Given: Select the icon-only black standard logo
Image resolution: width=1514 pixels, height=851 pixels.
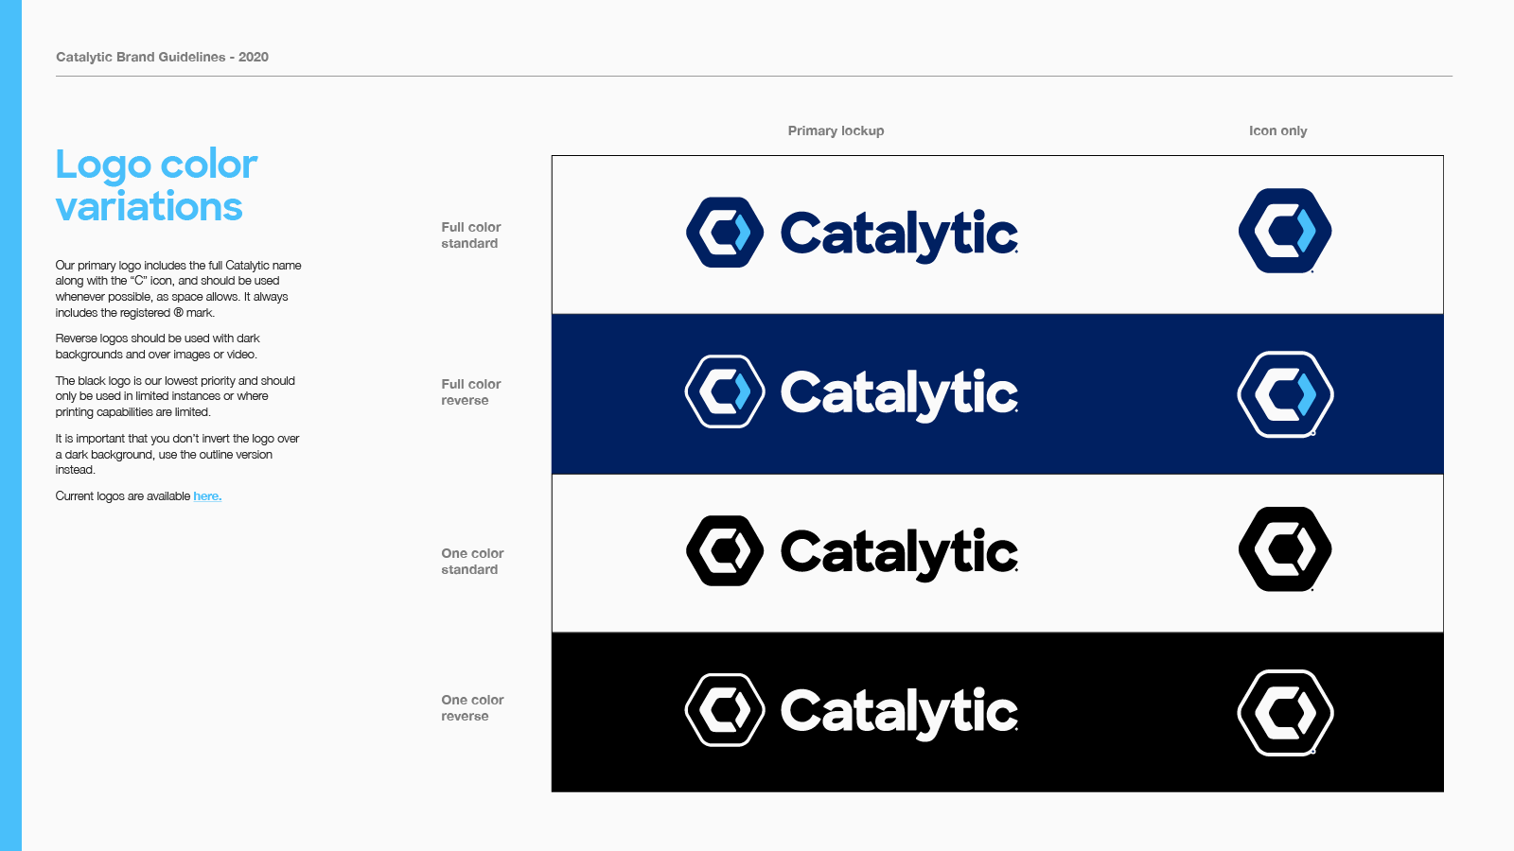Looking at the screenshot, I should pyautogui.click(x=1285, y=549).
